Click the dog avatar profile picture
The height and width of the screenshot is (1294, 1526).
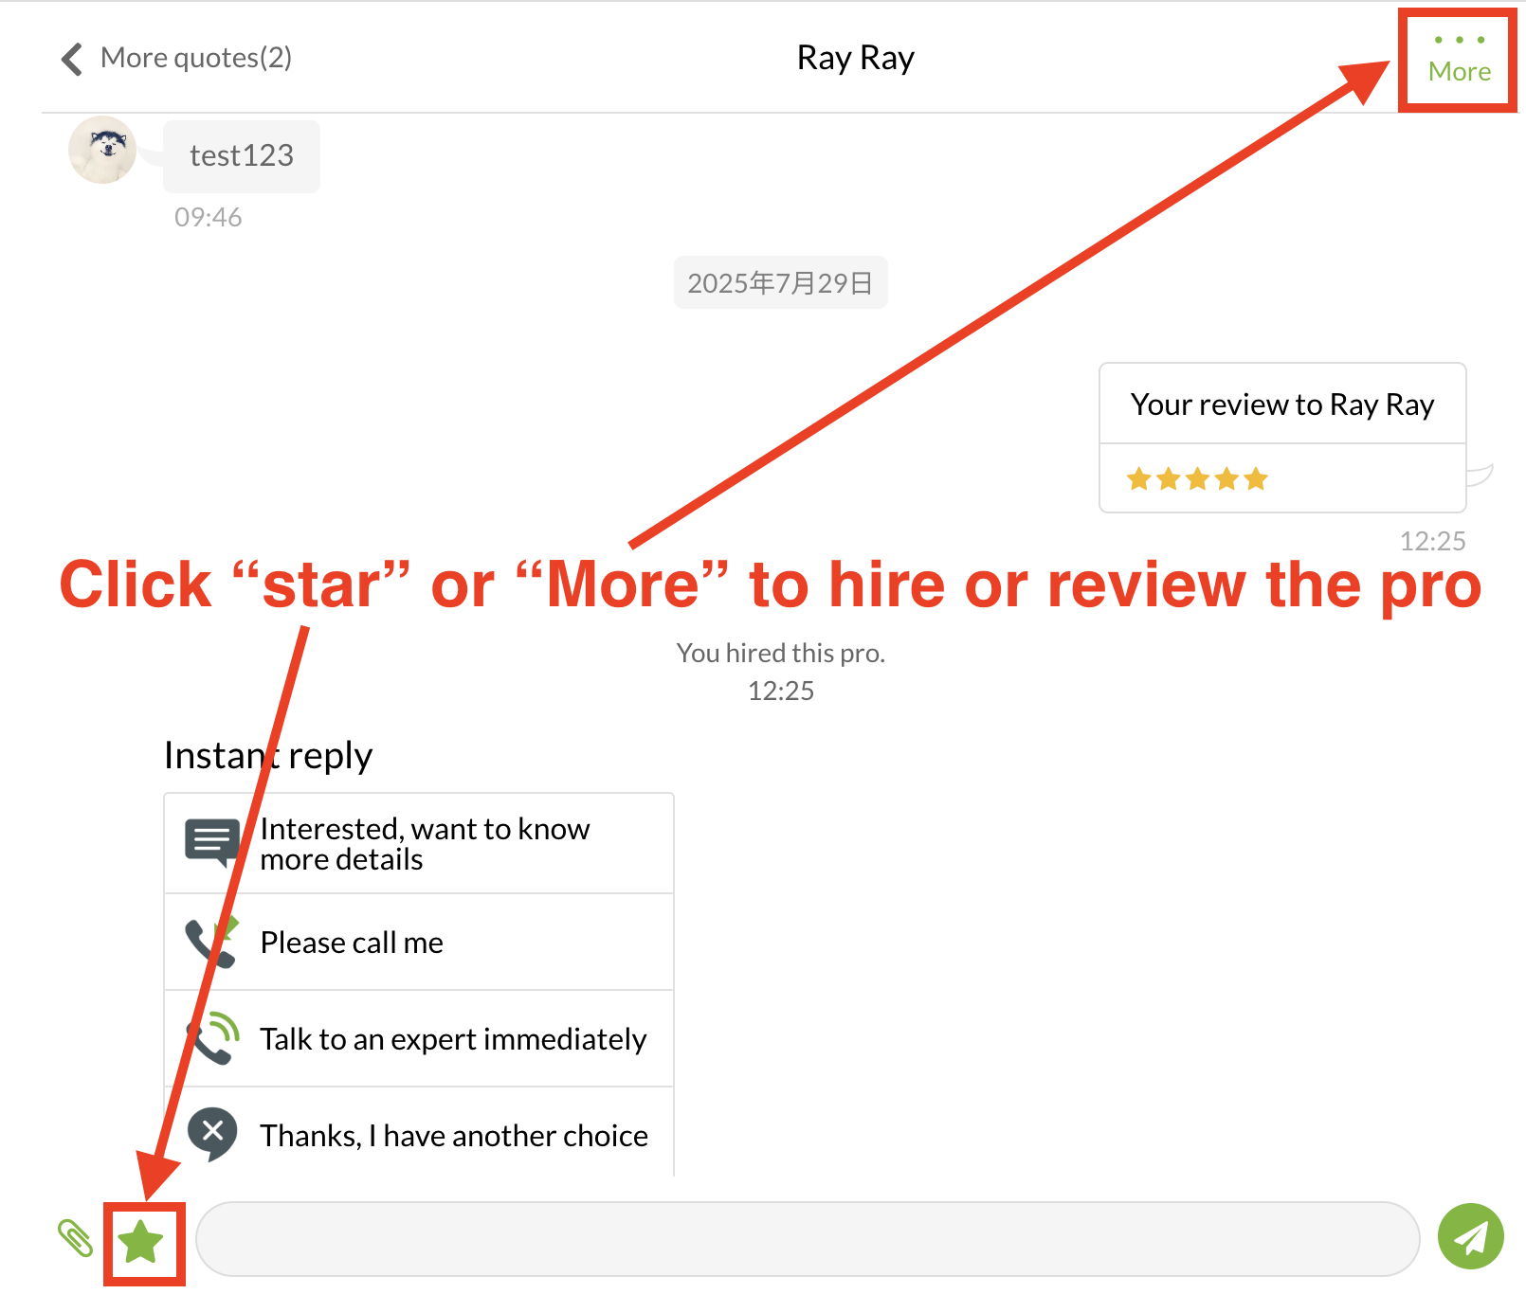pos(102,150)
